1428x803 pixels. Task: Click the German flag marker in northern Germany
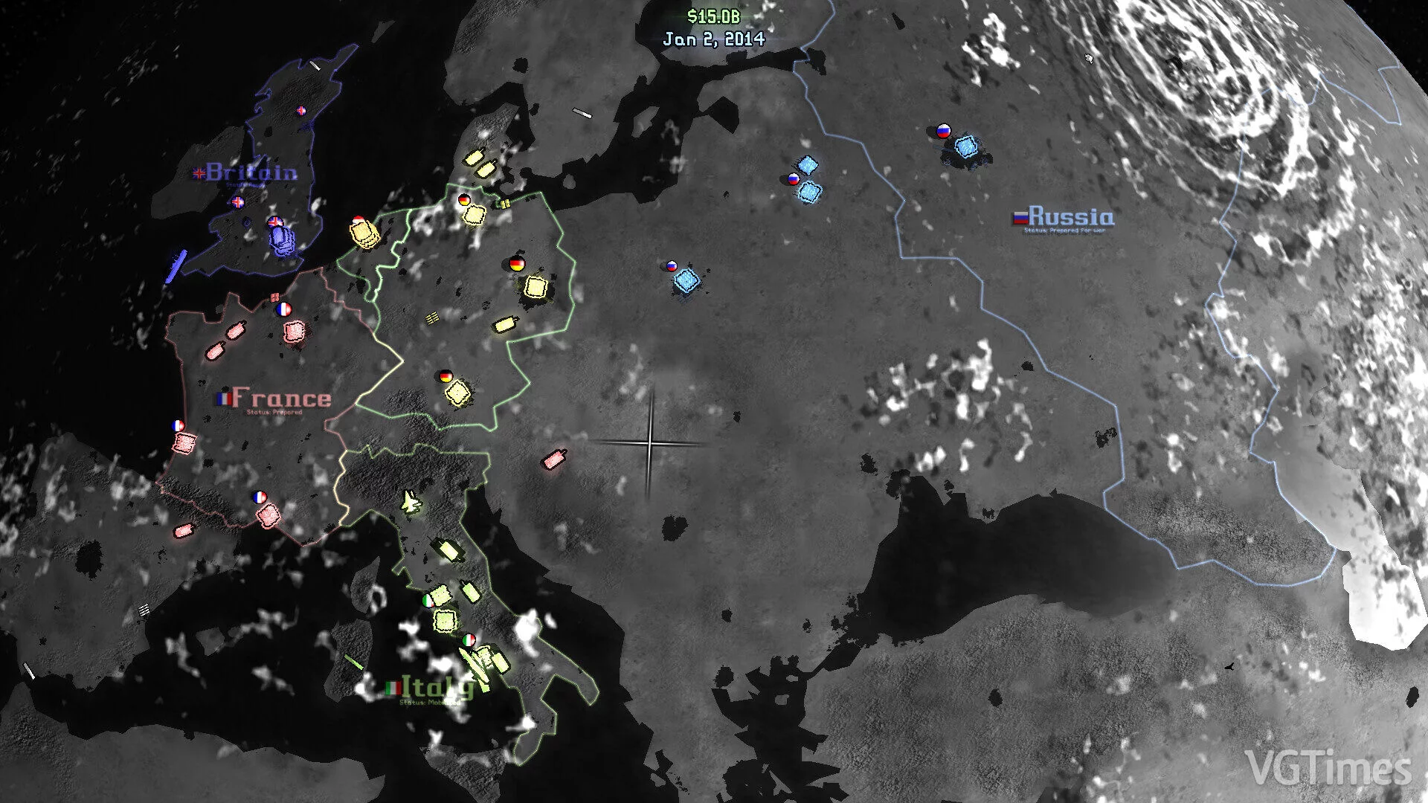[463, 200]
